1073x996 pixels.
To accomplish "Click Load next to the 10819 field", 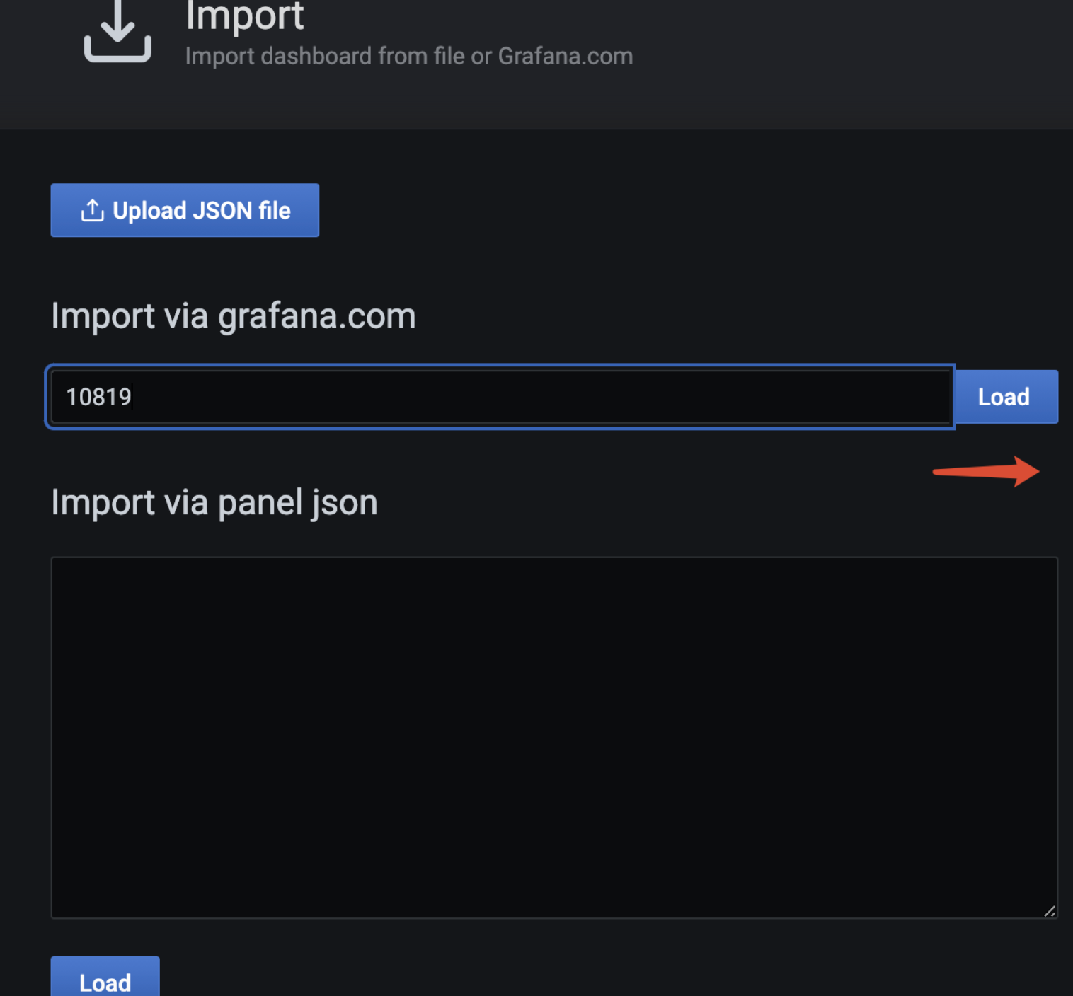I will [1004, 397].
